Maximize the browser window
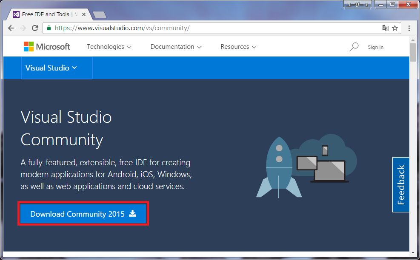Image resolution: width=420 pixels, height=260 pixels. (392, 5)
